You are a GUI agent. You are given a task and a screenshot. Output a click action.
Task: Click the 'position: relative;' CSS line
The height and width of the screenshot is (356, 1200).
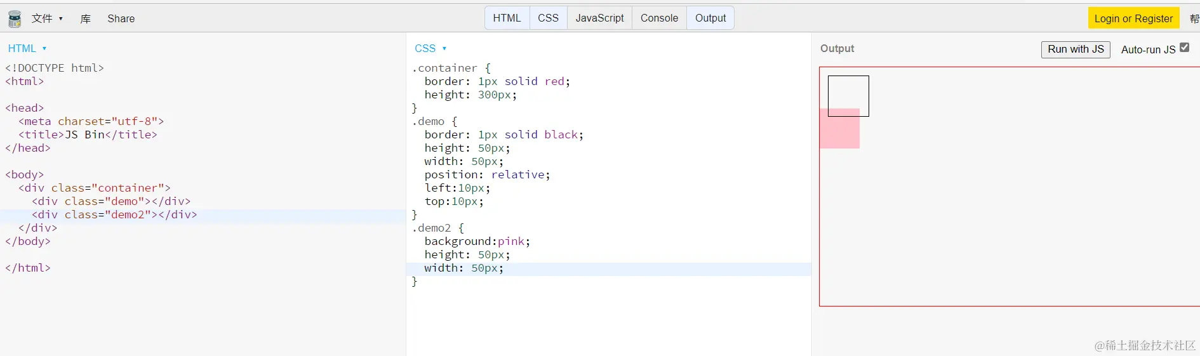click(487, 175)
